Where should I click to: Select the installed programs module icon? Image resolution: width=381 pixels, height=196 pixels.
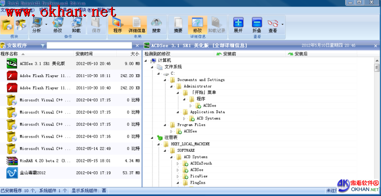(7, 25)
